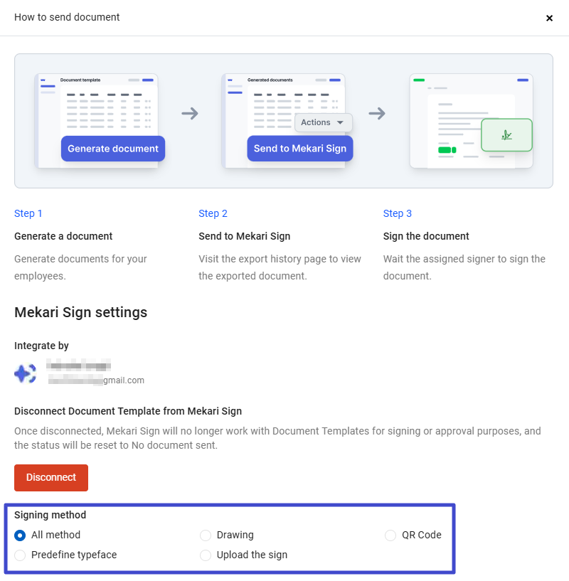The image size is (569, 581).
Task: Select the All method radio button
Action: pos(20,535)
